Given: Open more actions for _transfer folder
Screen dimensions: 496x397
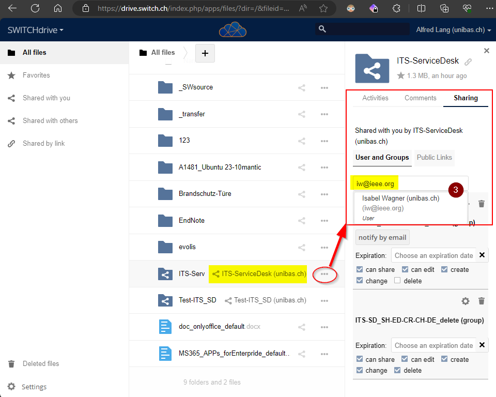Looking at the screenshot, I should [x=324, y=114].
